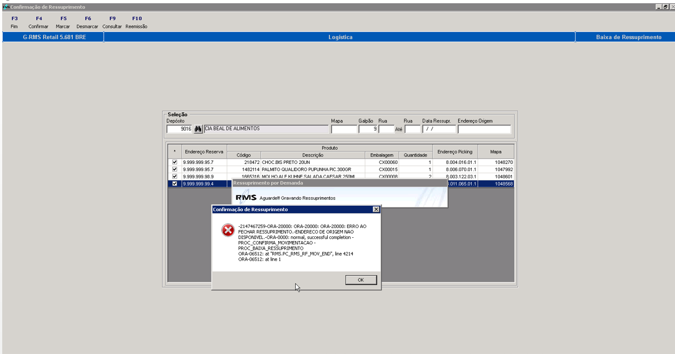The image size is (675, 354).
Task: Uncheck the row for CHOC.BIS PRETO 20UN
Action: 174,162
